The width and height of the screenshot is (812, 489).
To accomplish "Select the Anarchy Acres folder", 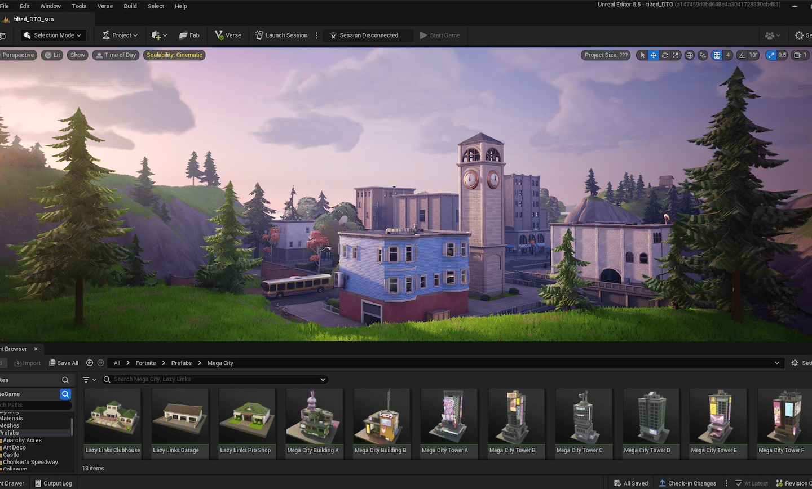I will pyautogui.click(x=22, y=441).
